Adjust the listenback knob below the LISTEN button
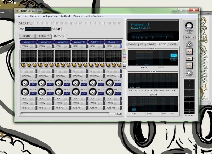212x154 pixels. tap(189, 73)
